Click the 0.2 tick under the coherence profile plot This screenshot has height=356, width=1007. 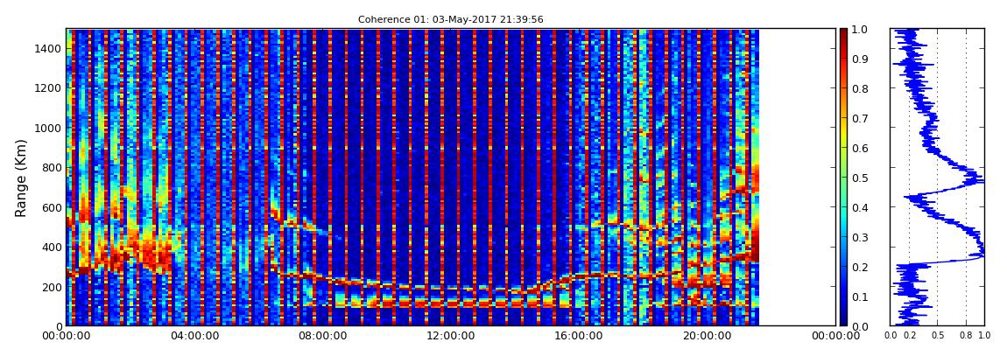coord(910,336)
